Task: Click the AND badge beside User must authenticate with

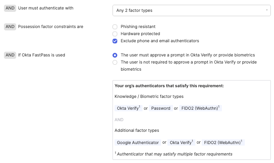Action: 10,8
